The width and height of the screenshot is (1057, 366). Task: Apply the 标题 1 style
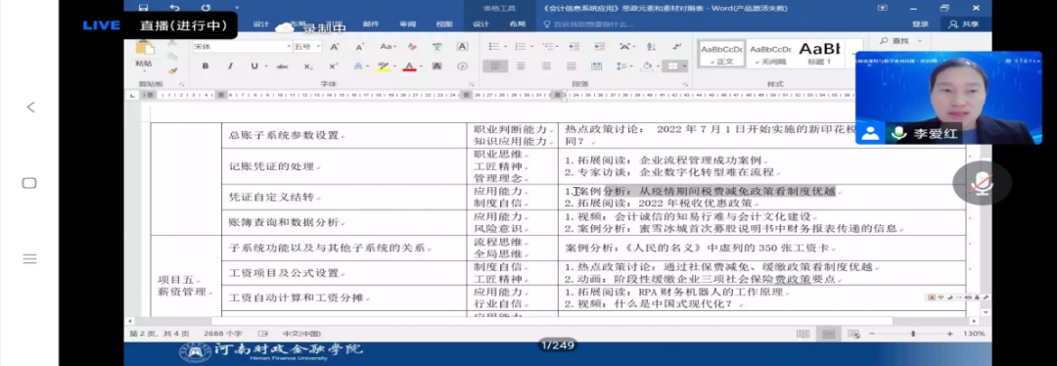point(819,54)
